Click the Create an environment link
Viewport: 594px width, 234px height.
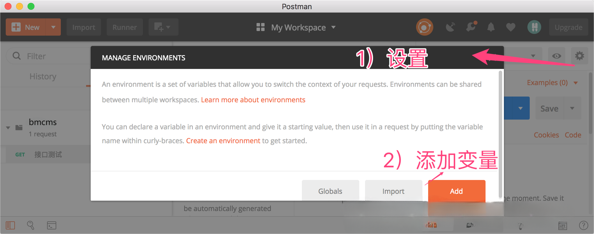pyautogui.click(x=223, y=141)
